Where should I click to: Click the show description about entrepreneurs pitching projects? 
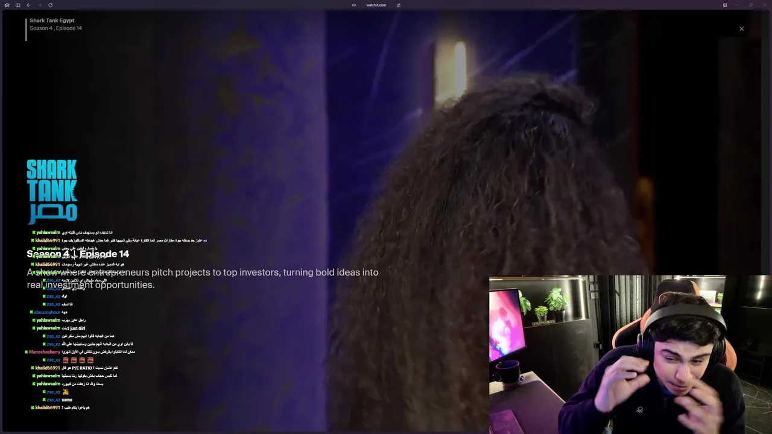pyautogui.click(x=203, y=278)
